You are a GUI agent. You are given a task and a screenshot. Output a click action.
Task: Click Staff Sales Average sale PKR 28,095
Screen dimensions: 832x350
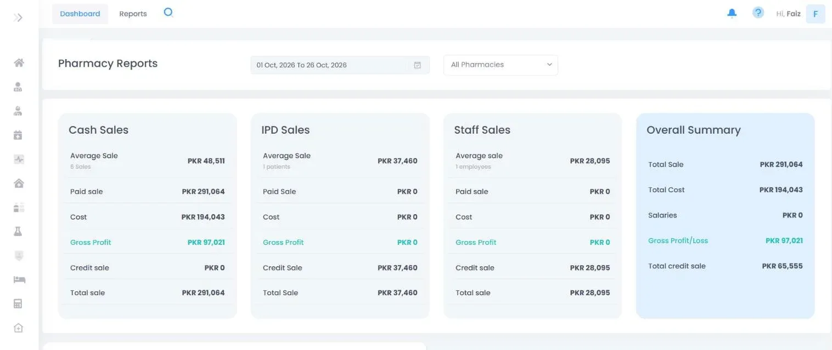(590, 161)
